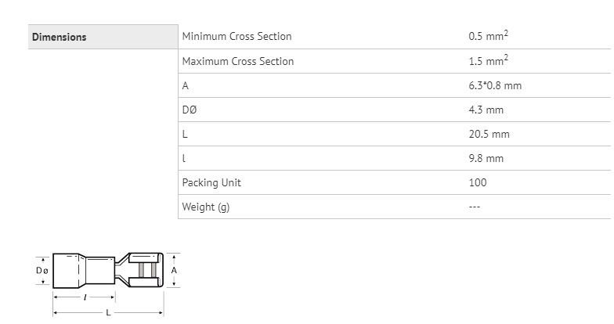Viewport: 614px width, 324px height.
Task: Click the packing unit value 100
Action: pyautogui.click(x=478, y=183)
